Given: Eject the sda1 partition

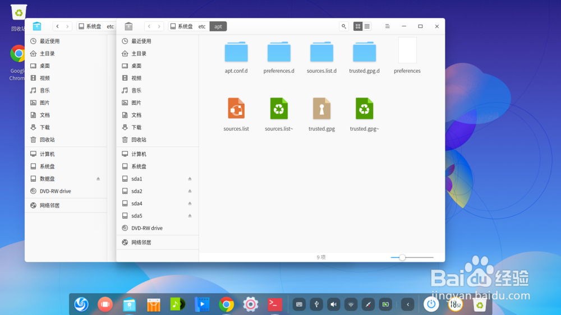Looking at the screenshot, I should point(190,179).
